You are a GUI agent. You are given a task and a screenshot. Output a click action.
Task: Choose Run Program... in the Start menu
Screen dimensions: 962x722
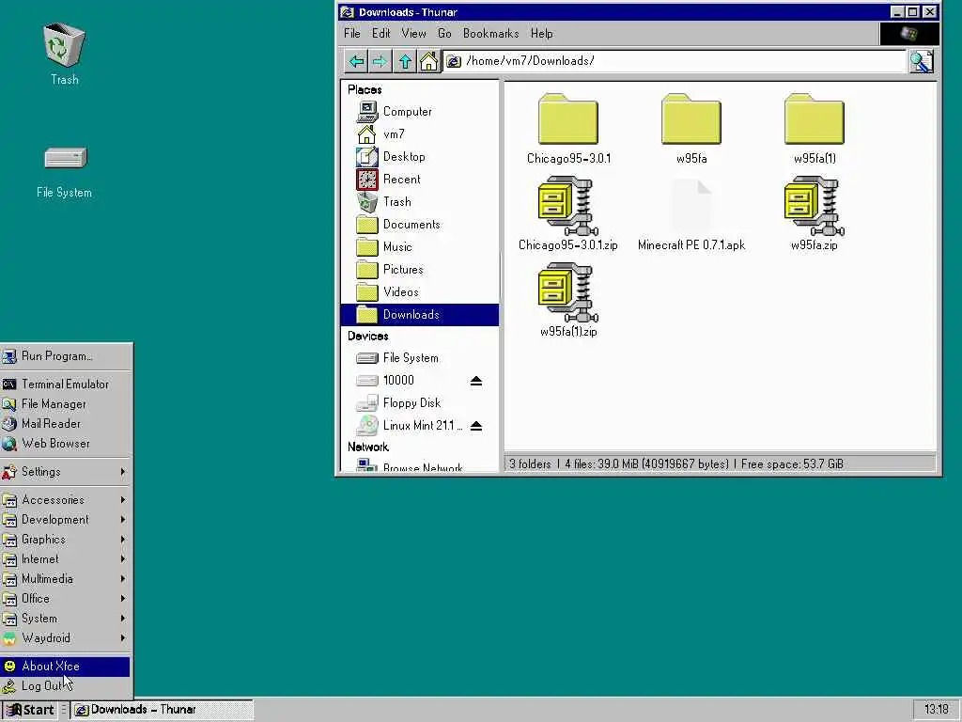click(66, 356)
